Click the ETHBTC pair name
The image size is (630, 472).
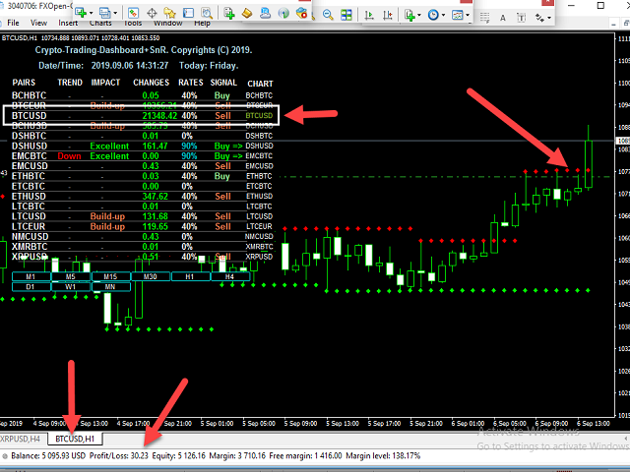(29, 176)
